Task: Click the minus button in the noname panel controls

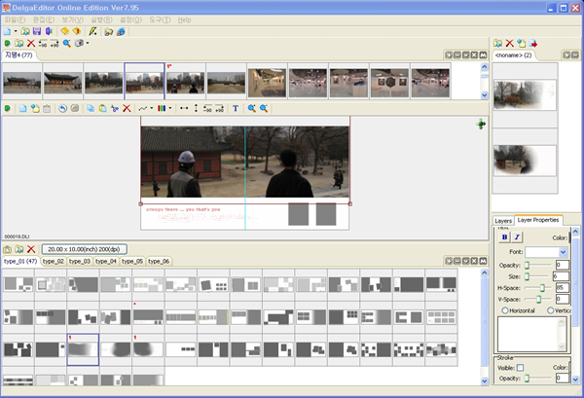Action: [574, 55]
